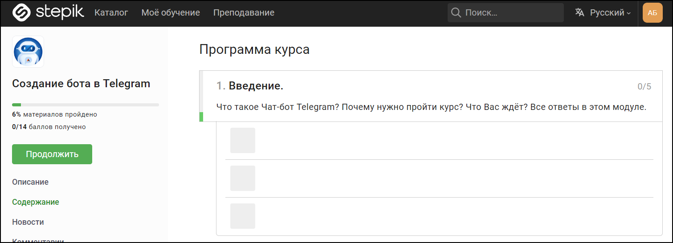Click the 0/14 баллов получено text
673x243 pixels.
click(49, 127)
